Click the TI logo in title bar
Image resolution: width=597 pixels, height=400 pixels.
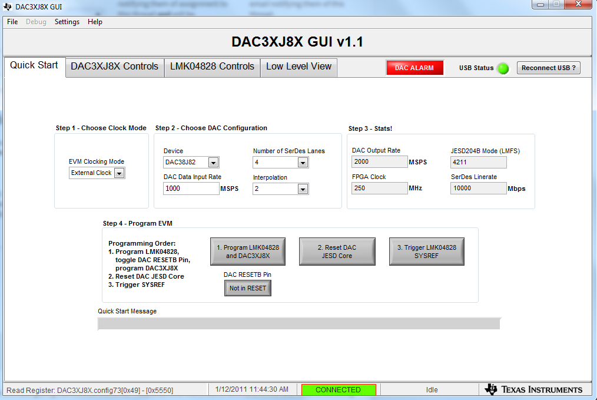click(7, 6)
